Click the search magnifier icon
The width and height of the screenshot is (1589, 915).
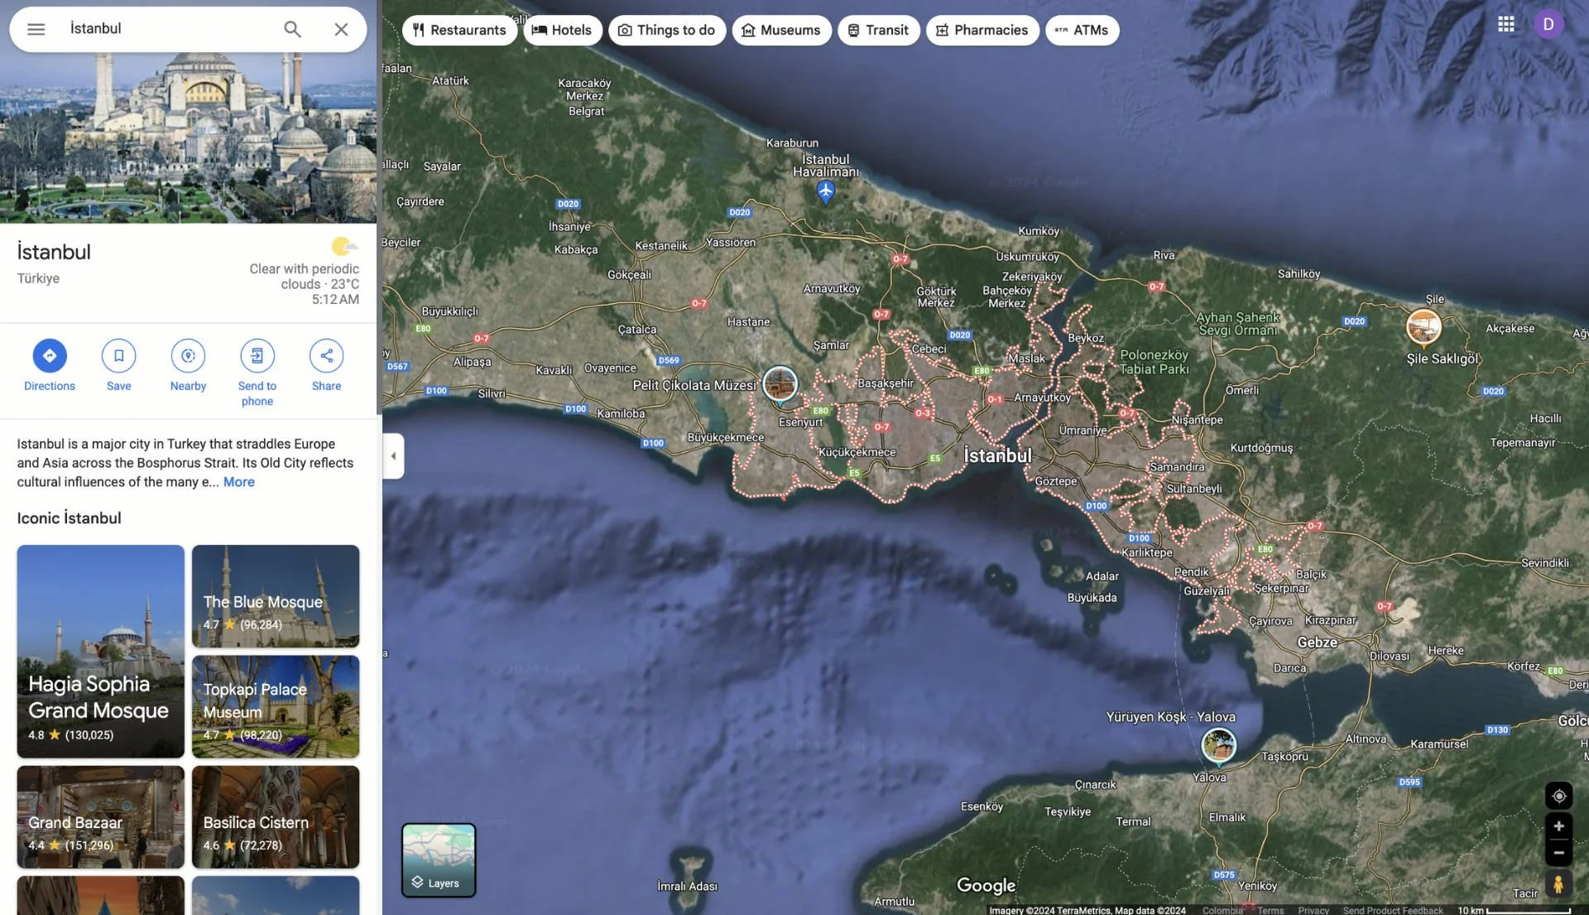point(292,29)
